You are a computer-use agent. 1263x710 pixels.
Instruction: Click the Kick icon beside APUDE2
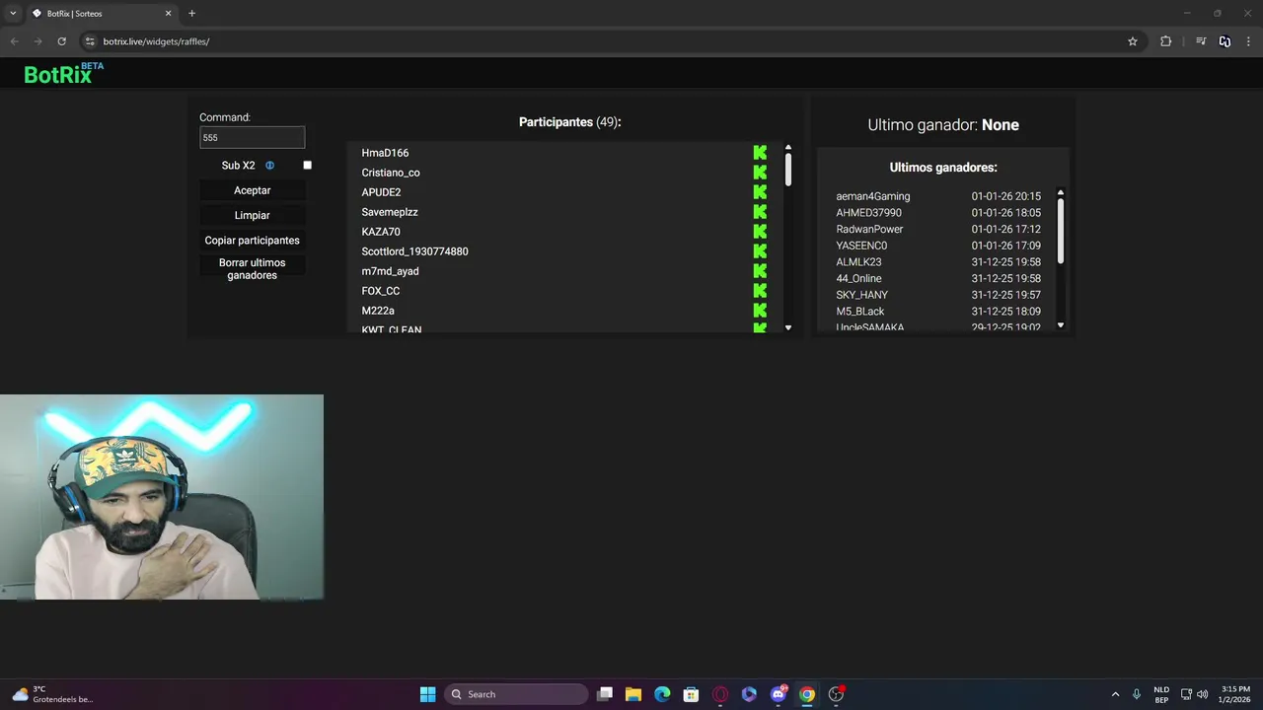click(760, 192)
